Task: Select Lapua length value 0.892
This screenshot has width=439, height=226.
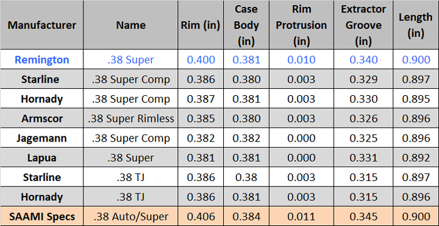Action: click(x=416, y=158)
